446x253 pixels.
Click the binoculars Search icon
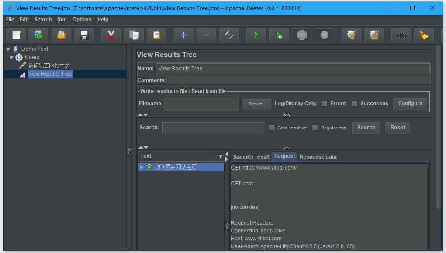401,35
